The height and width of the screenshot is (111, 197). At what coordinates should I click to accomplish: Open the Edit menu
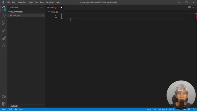pos(14,2)
